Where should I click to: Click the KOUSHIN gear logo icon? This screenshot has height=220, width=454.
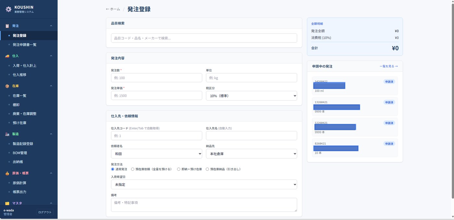click(8, 9)
